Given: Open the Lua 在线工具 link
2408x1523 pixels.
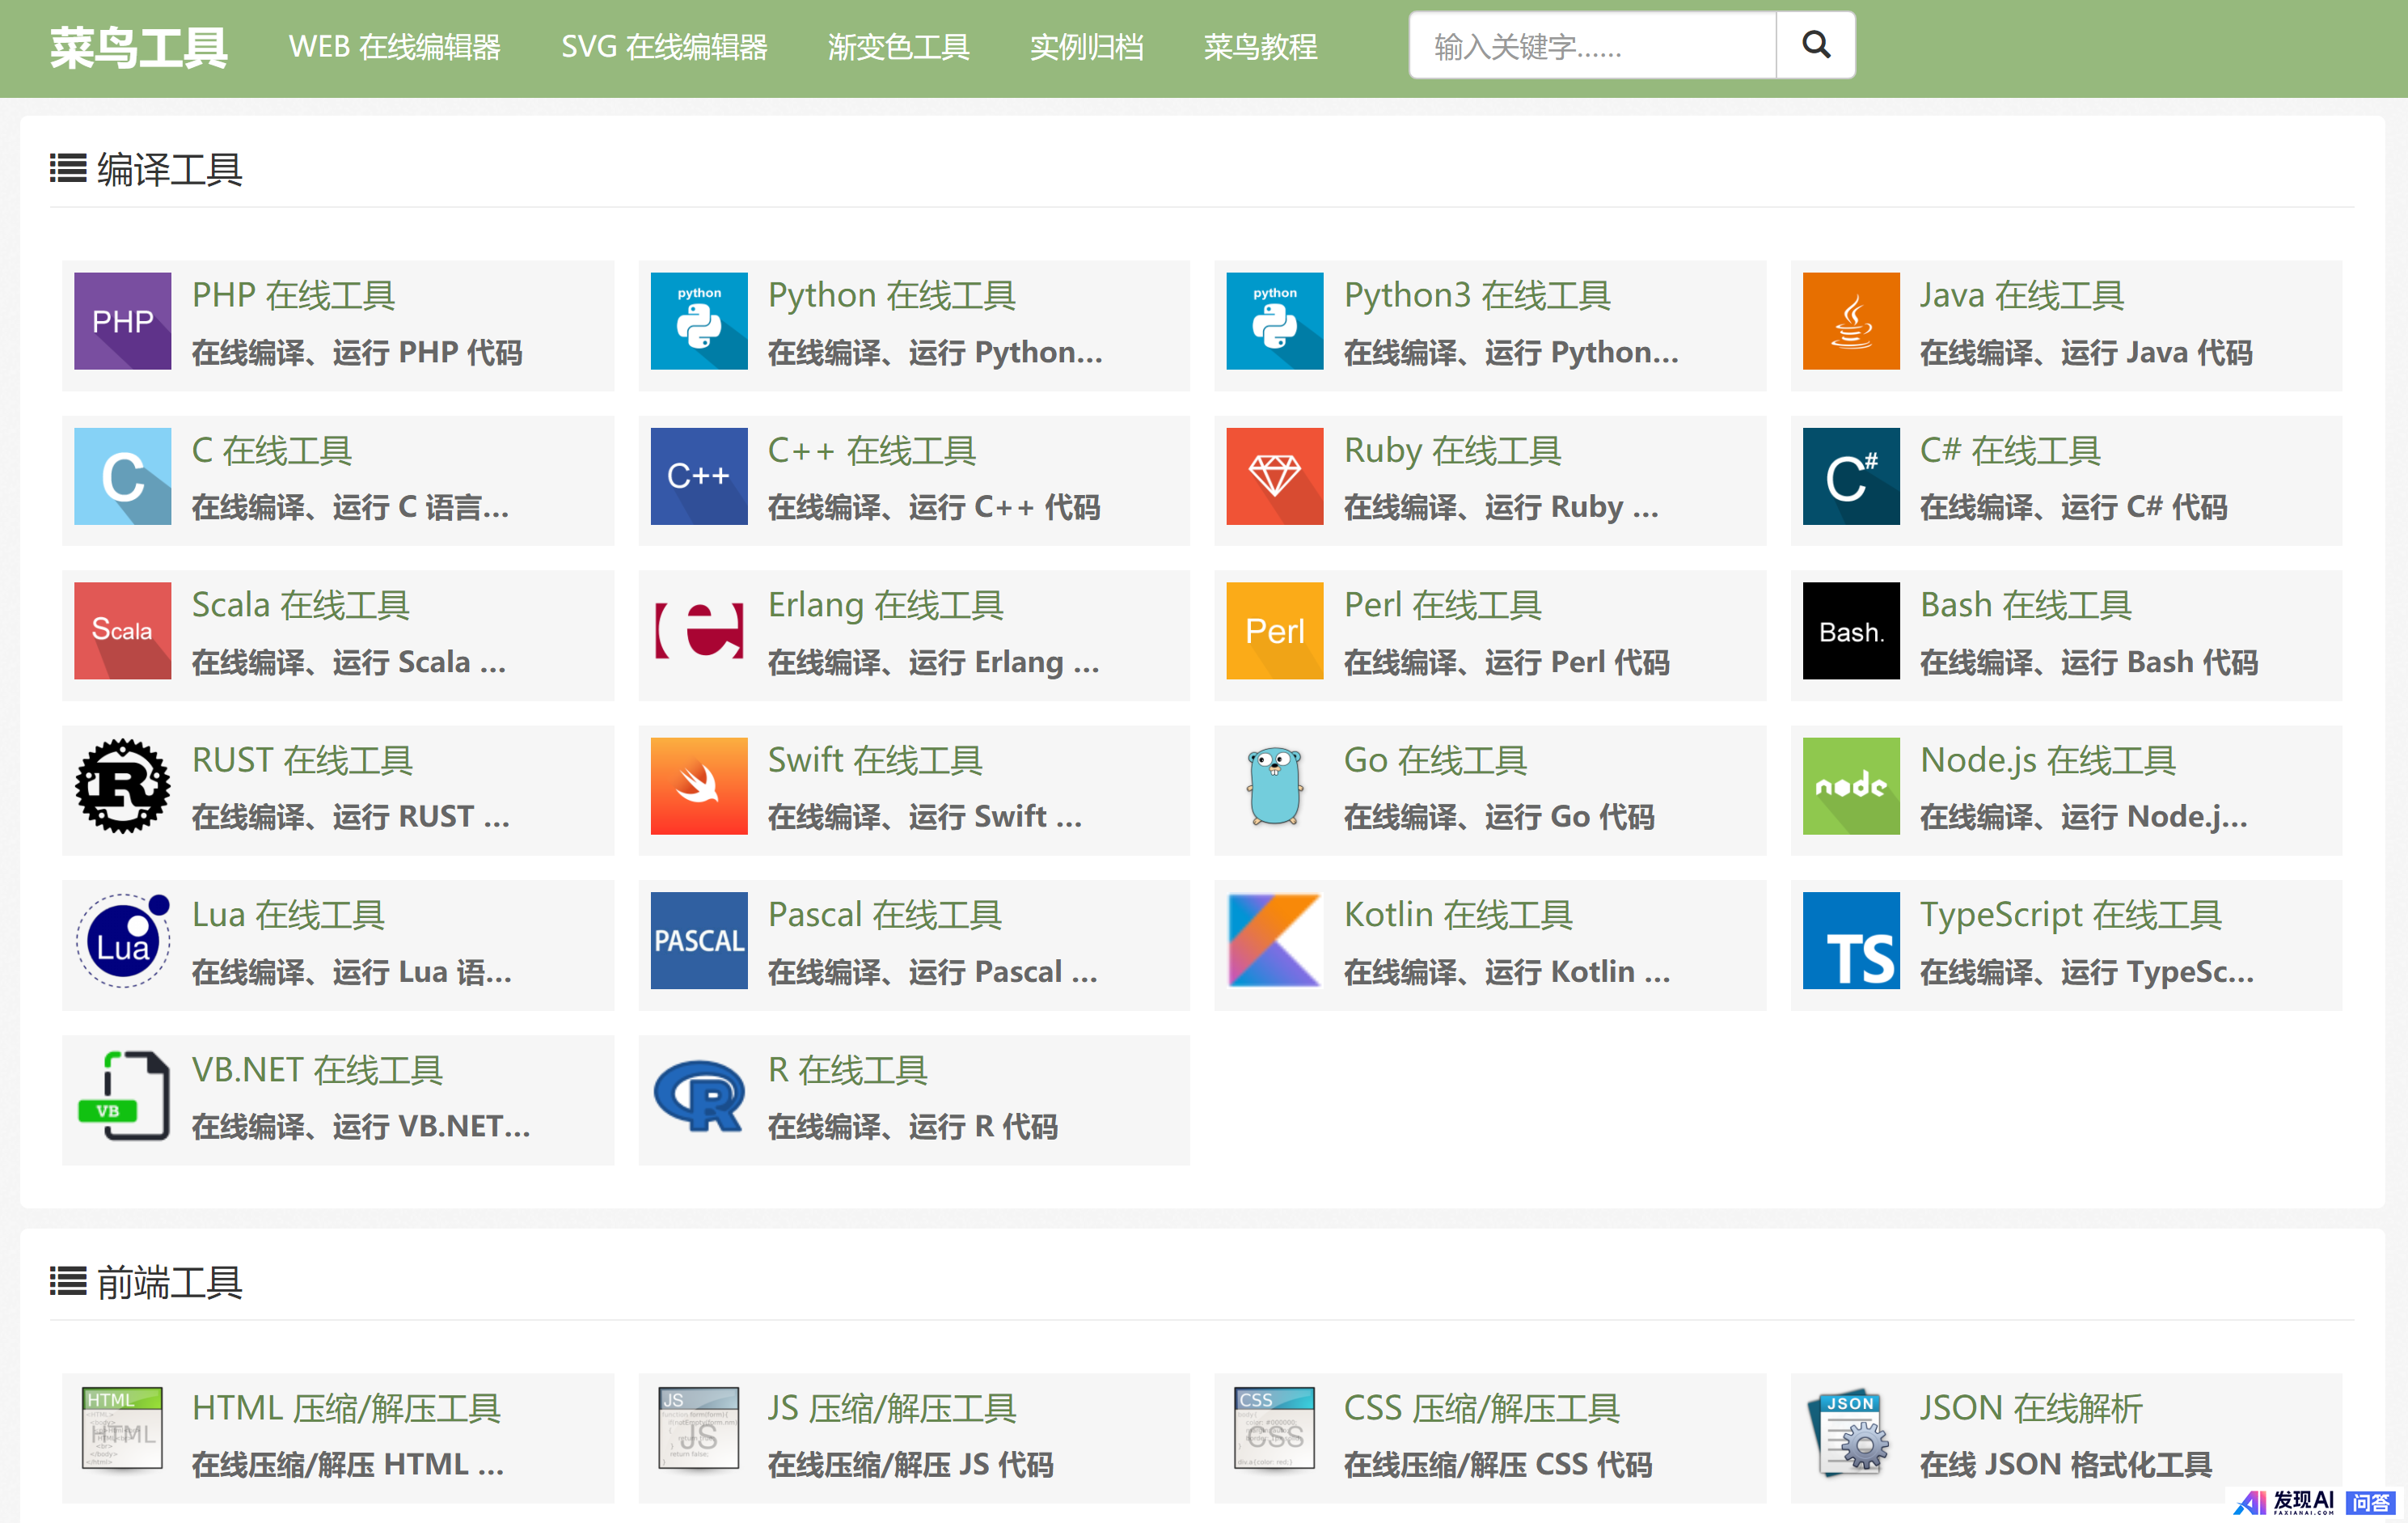Looking at the screenshot, I should (288, 915).
